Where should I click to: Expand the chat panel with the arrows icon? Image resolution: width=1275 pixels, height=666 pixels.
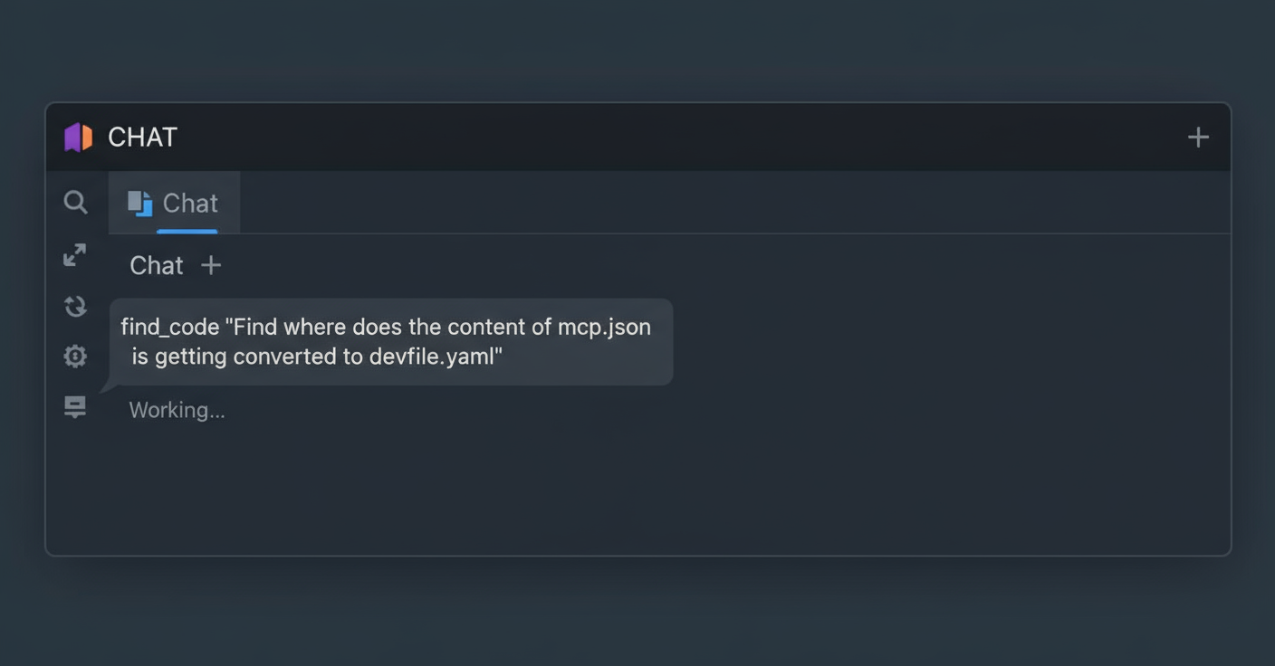pos(75,255)
